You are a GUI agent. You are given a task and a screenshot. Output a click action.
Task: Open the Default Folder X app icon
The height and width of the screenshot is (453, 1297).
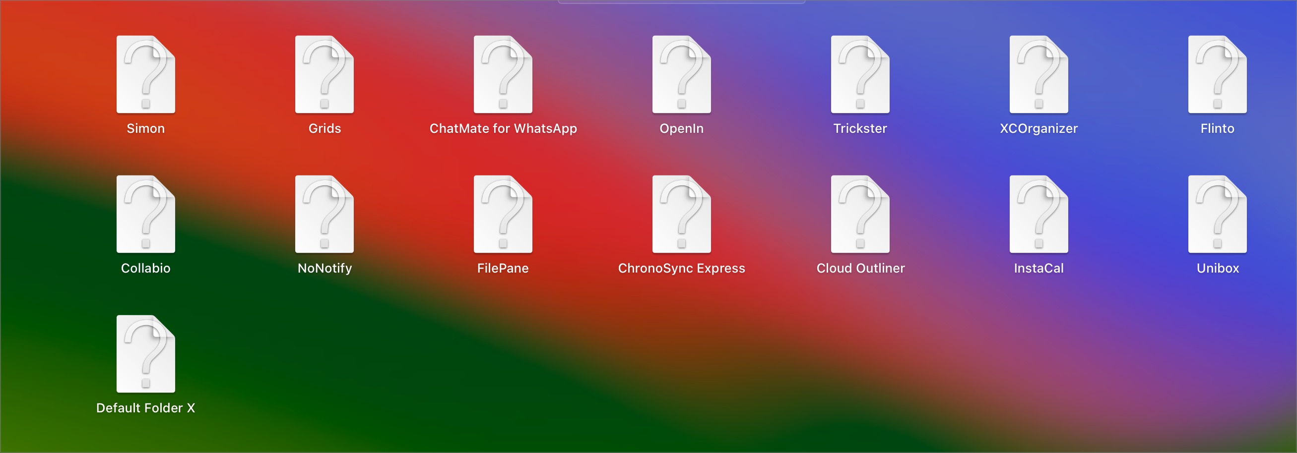[145, 354]
